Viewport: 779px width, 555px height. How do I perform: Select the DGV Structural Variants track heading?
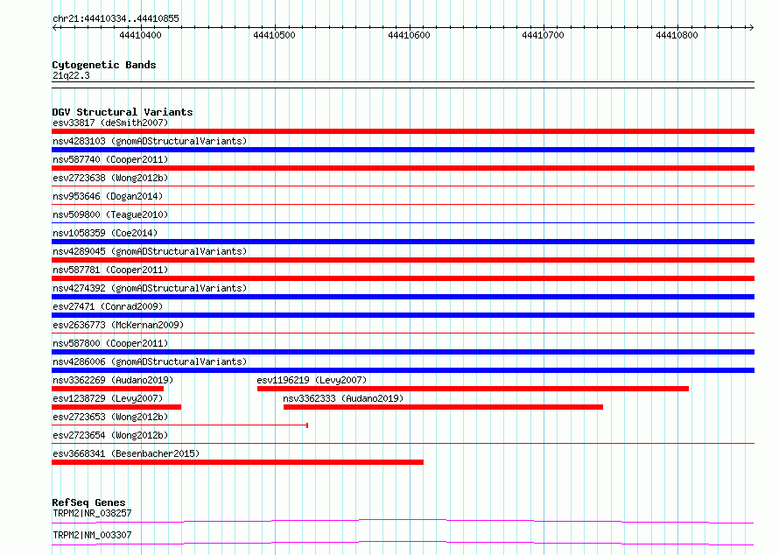123,112
